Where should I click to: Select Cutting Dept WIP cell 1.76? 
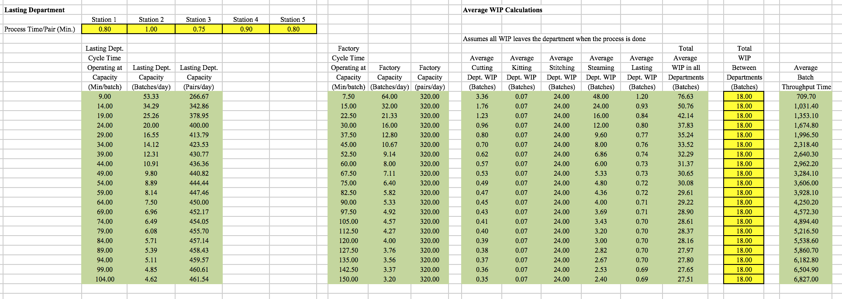point(482,106)
